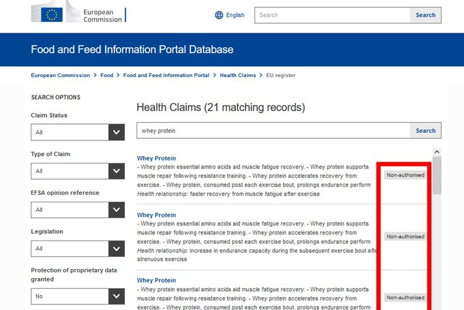This screenshot has height=310, width=464.
Task: Open the English language selector
Action: 235,15
